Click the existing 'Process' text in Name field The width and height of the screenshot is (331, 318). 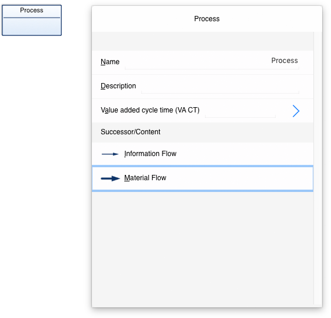(284, 61)
